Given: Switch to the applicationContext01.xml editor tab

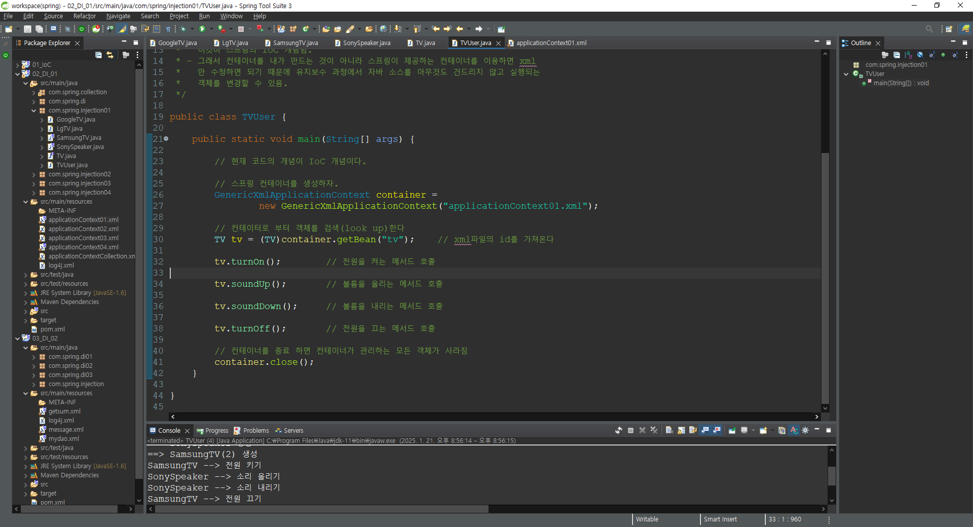Looking at the screenshot, I should [551, 43].
